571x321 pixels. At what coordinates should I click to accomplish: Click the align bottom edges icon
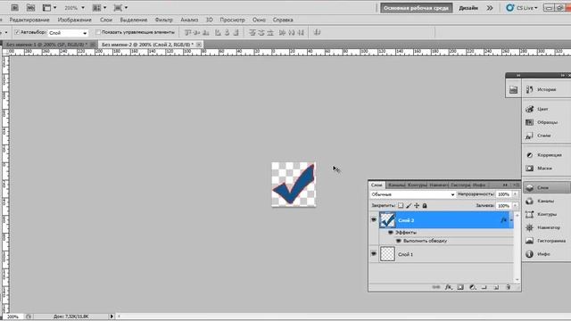coord(206,33)
